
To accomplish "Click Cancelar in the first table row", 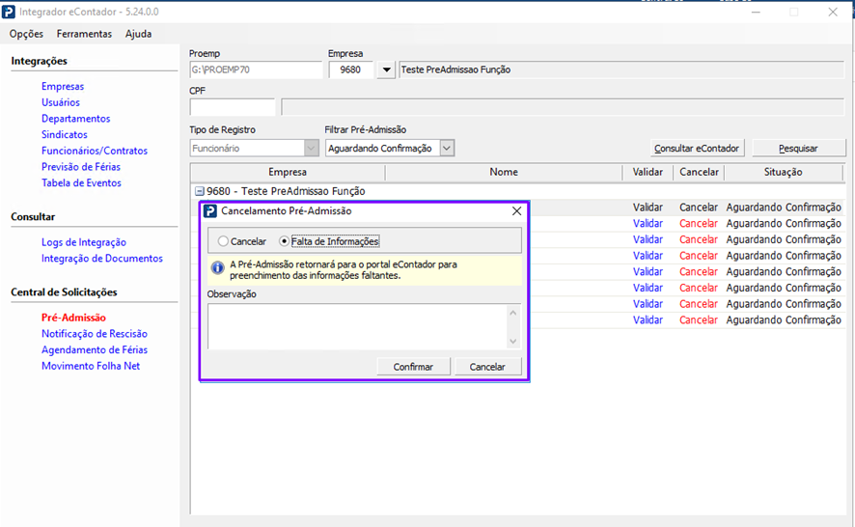I will 699,208.
